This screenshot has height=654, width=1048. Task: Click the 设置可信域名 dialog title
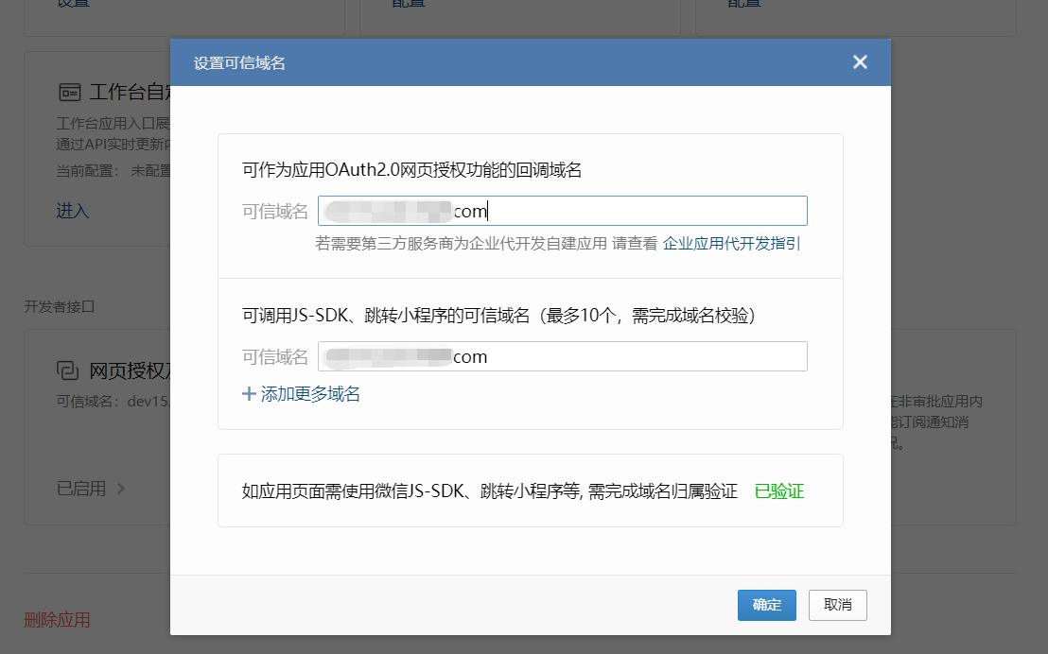pyautogui.click(x=239, y=63)
